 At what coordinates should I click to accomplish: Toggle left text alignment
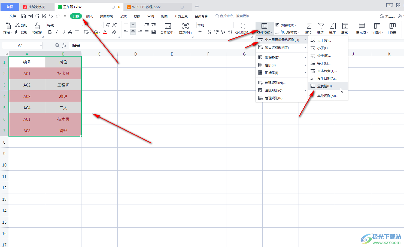(126, 32)
